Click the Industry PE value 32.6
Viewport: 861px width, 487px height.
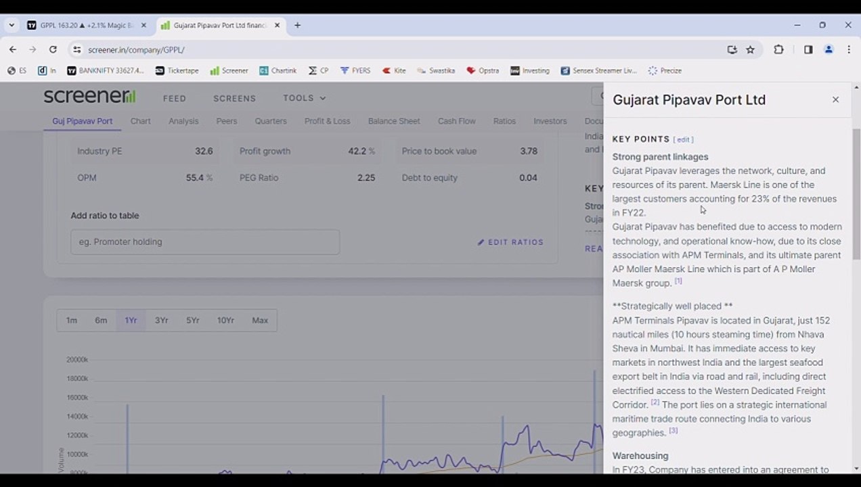click(x=204, y=151)
